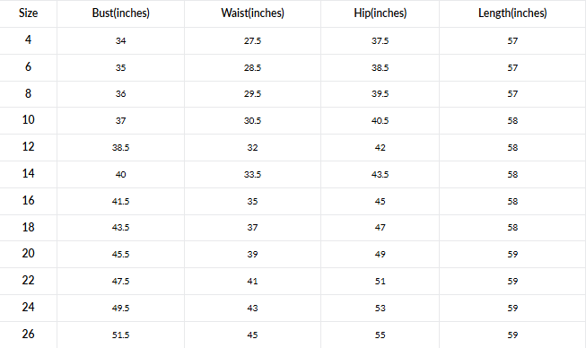
Task: Select the size 4 row label
Action: coord(29,40)
